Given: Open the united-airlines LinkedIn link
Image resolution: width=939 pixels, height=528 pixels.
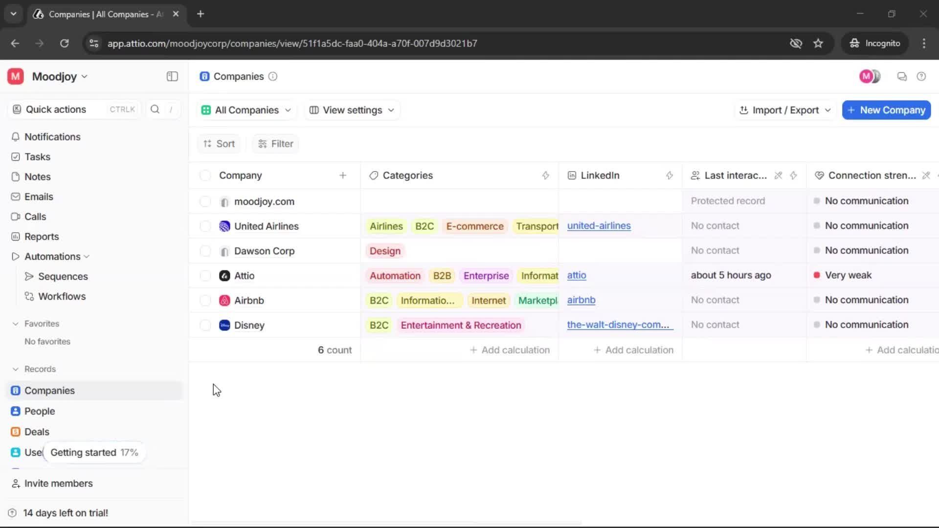Looking at the screenshot, I should 599,226.
